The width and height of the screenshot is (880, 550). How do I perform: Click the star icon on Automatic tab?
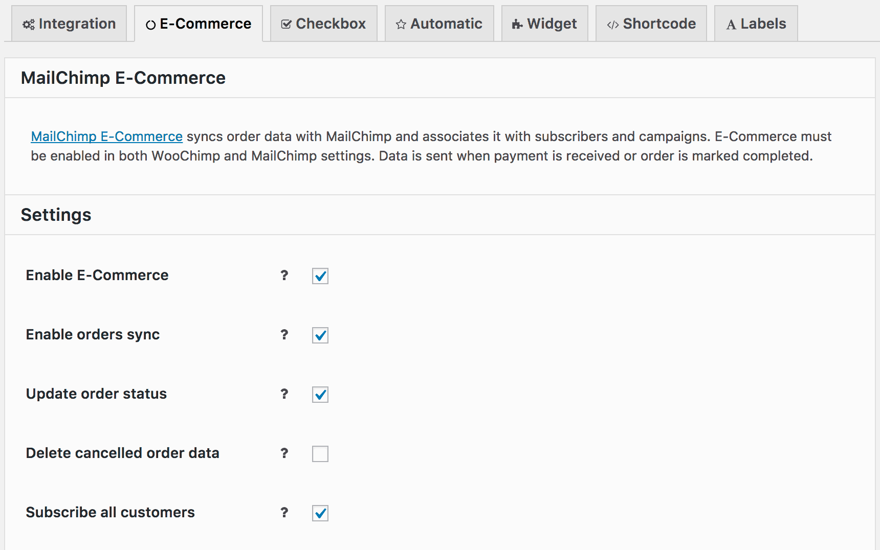click(x=402, y=24)
